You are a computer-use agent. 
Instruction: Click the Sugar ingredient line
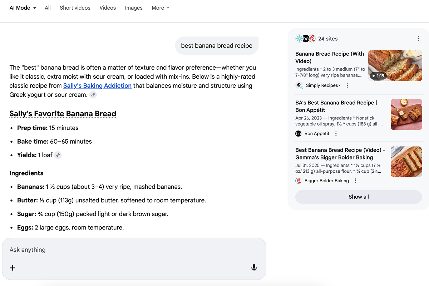coord(93,214)
